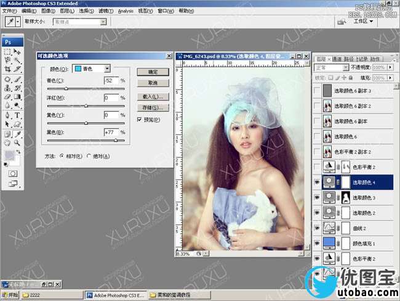The image size is (400, 301).
Task: Select the Eyedropper tool in toolbox
Action: (x=17, y=134)
